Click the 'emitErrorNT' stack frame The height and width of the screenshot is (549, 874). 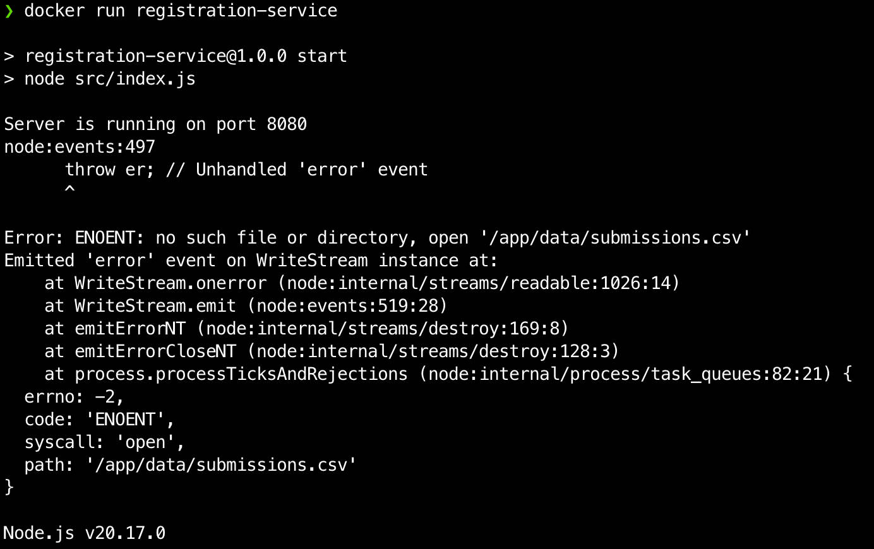pos(130,329)
